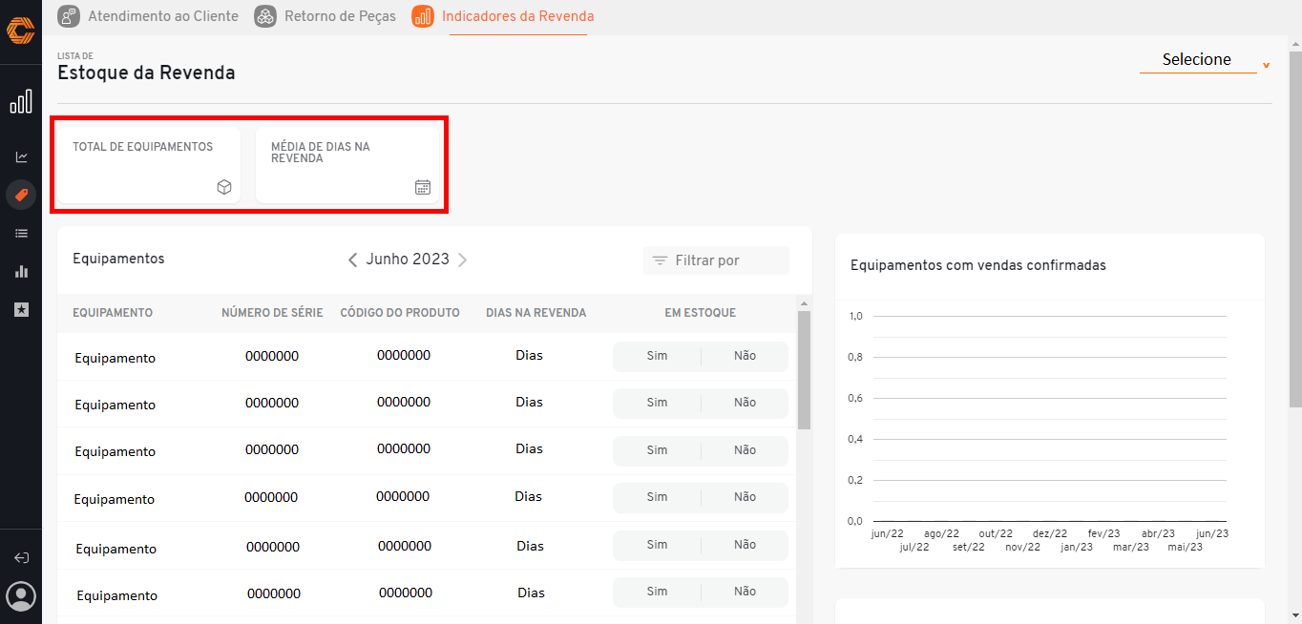Click the page scrollbar down arrow
This screenshot has width=1302, height=624.
click(x=1295, y=615)
